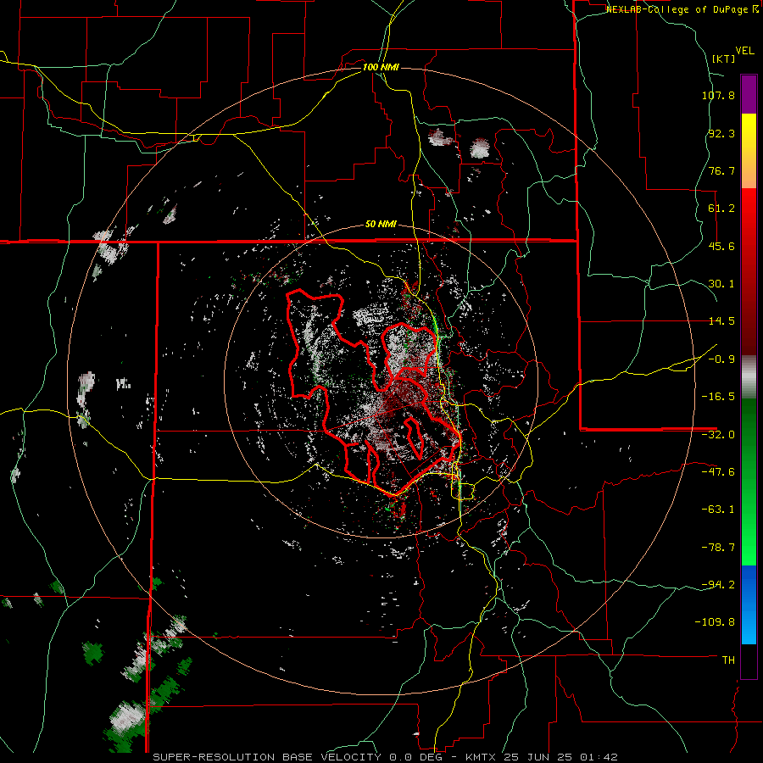
Task: Click the purple segment of the color bar
Action: coord(749,95)
